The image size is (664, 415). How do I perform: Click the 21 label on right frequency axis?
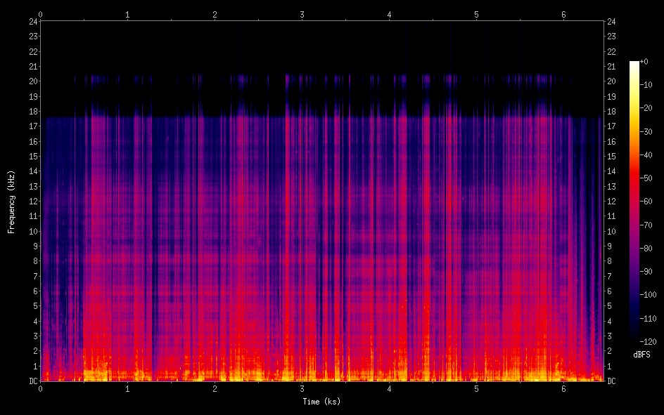point(612,66)
